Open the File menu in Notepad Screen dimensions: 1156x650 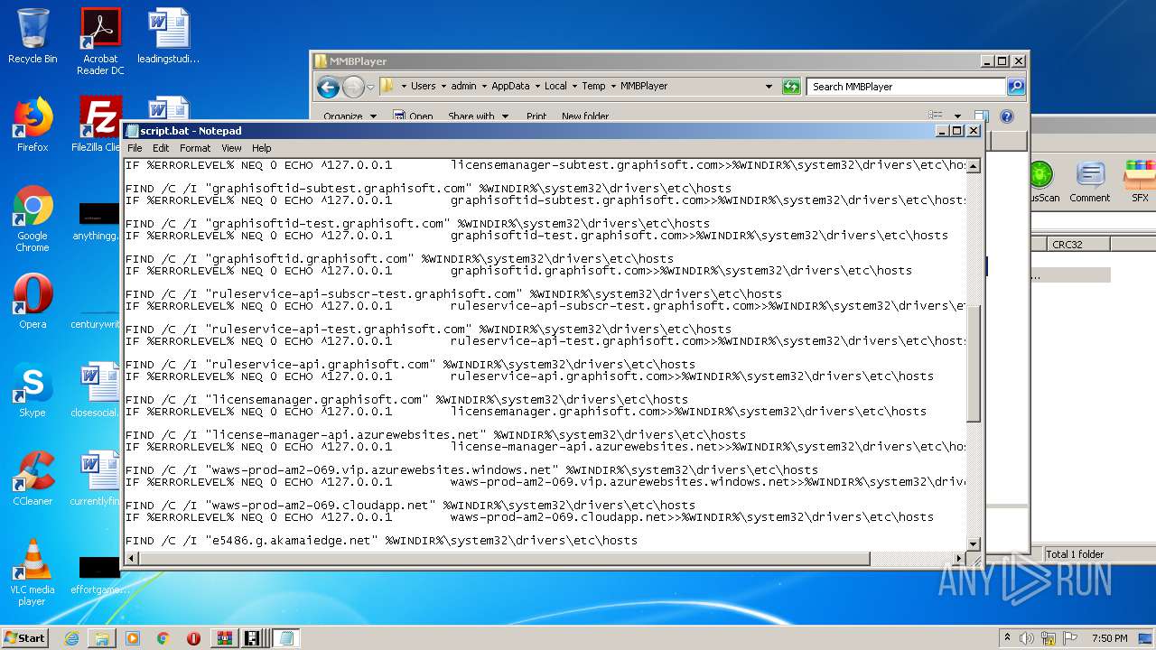[135, 148]
